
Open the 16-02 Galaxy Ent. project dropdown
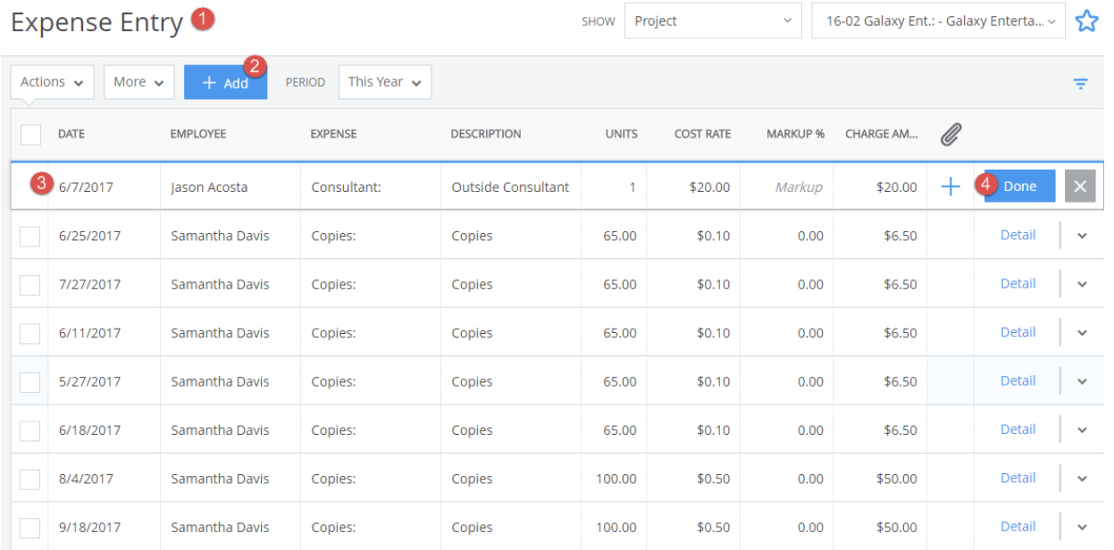938,21
